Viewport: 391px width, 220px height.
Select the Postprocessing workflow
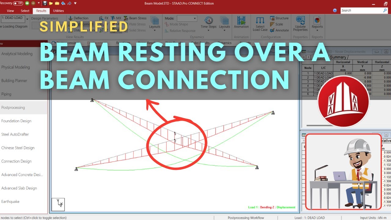(24, 108)
